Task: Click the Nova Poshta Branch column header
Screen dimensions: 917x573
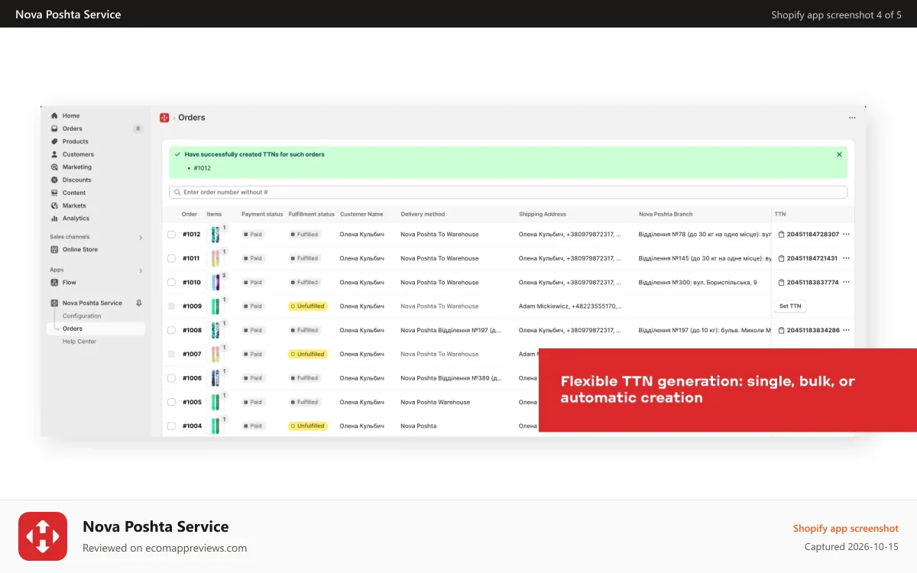Action: pyautogui.click(x=666, y=214)
